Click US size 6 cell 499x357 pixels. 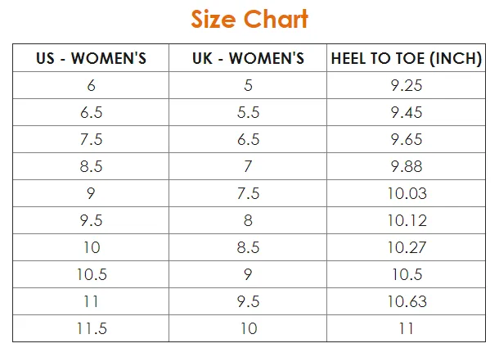coord(91,85)
